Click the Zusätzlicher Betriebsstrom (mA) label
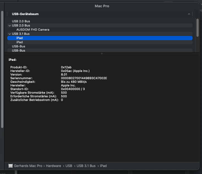The image size is (202, 174). [35, 100]
